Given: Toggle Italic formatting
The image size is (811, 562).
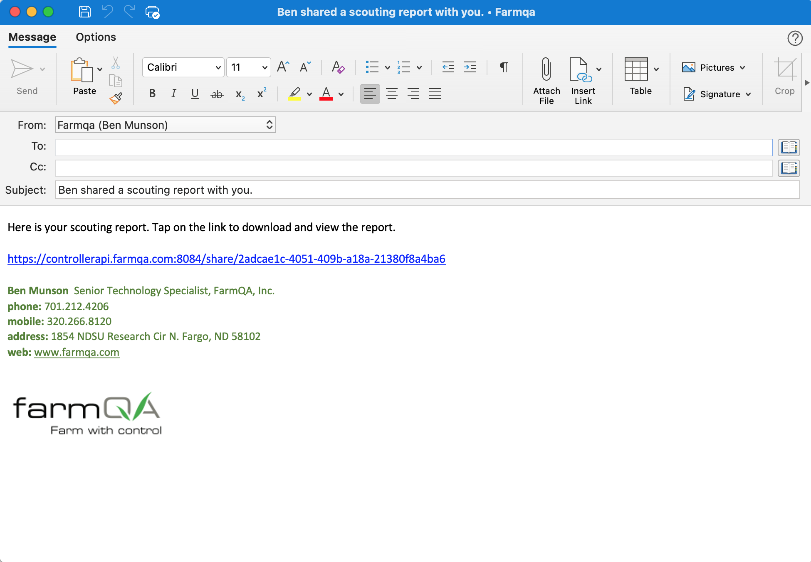Looking at the screenshot, I should pos(173,94).
